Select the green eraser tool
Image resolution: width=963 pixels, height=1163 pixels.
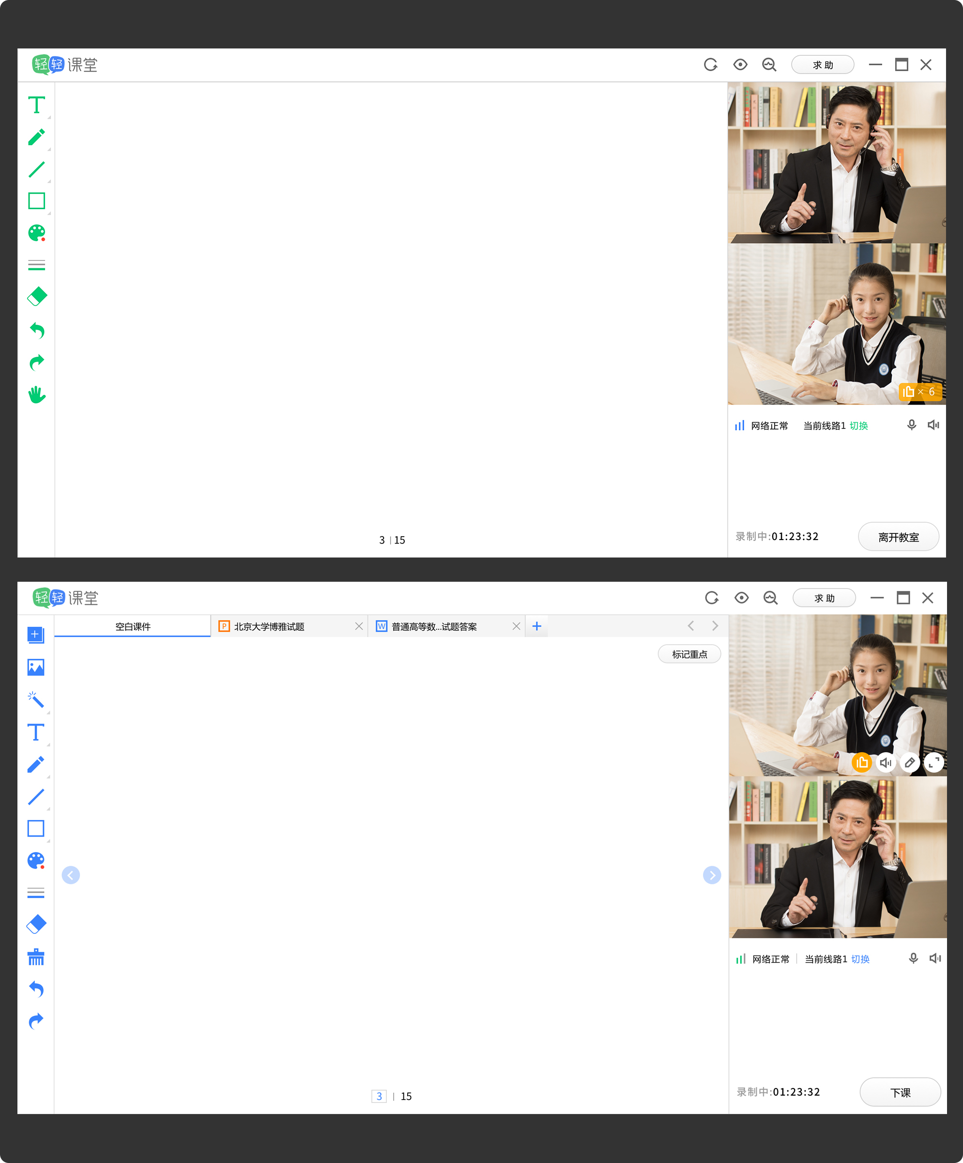[x=37, y=296]
